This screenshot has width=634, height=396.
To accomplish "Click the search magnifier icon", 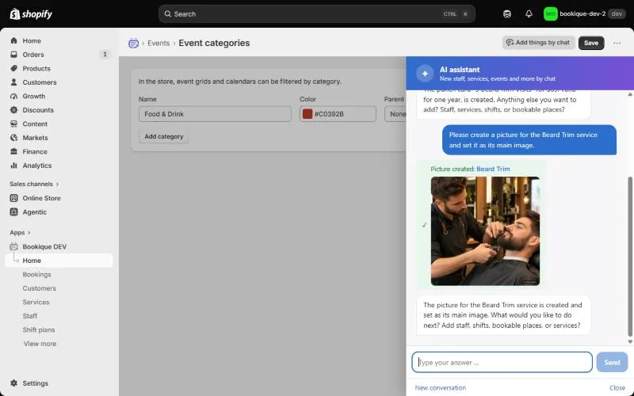I will coord(167,13).
